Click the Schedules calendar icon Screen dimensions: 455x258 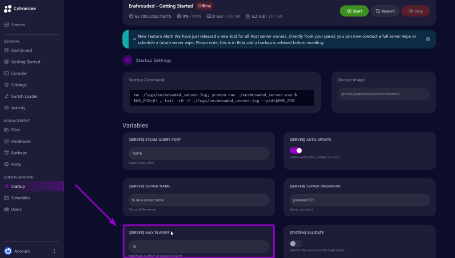tap(6, 198)
